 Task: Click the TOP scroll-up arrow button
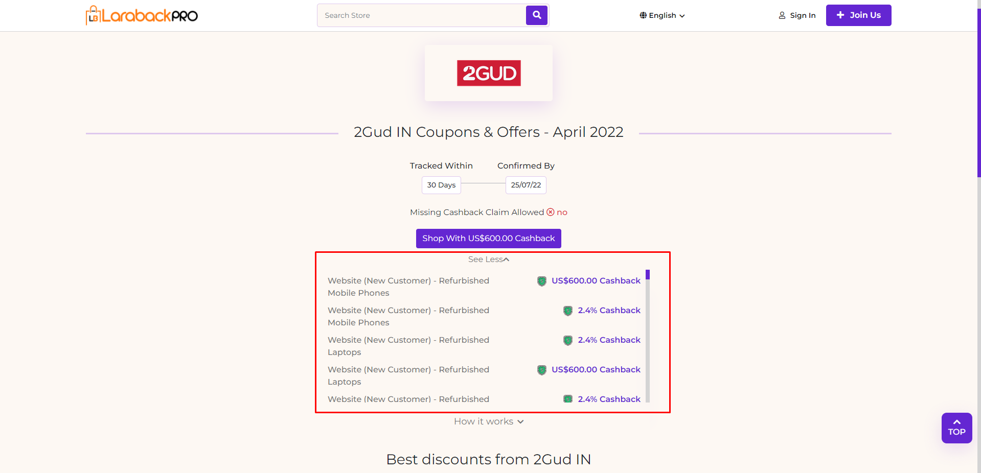[x=956, y=428]
